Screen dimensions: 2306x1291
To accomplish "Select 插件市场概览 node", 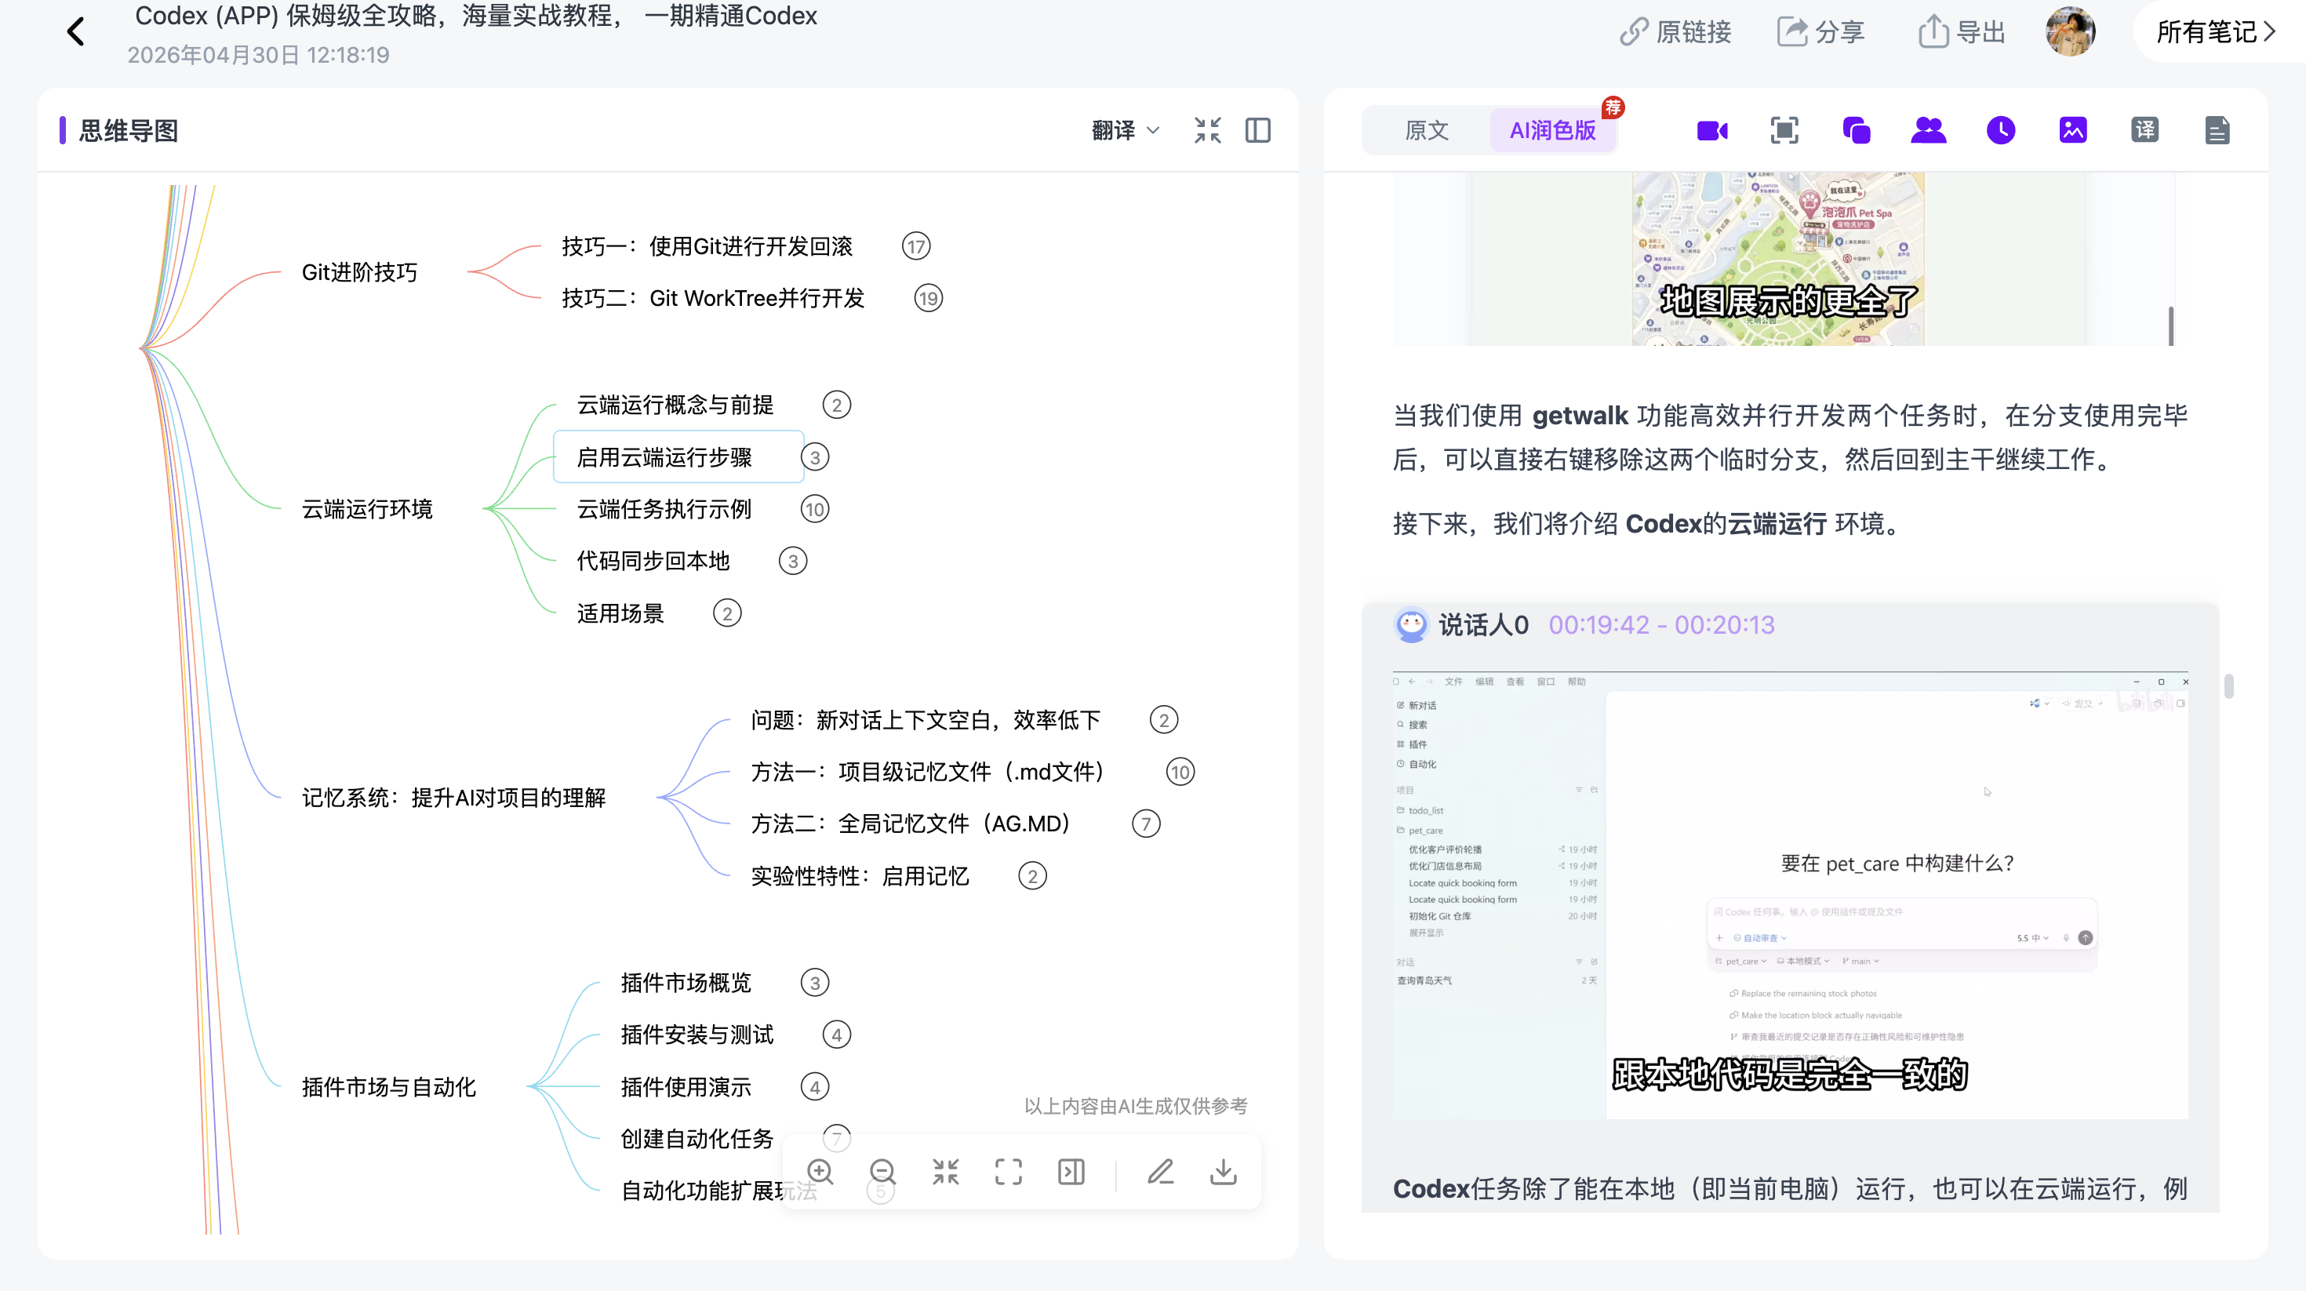I will coord(686,983).
